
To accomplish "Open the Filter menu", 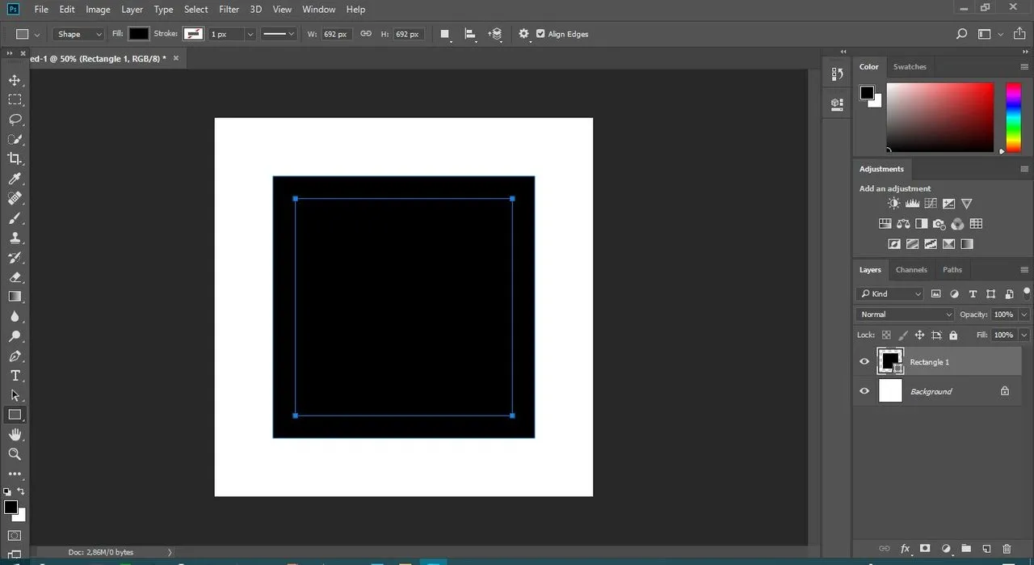I will point(229,10).
